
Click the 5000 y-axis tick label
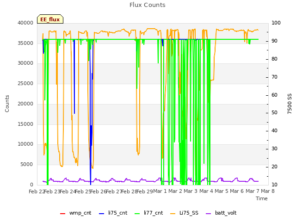coord(27,165)
